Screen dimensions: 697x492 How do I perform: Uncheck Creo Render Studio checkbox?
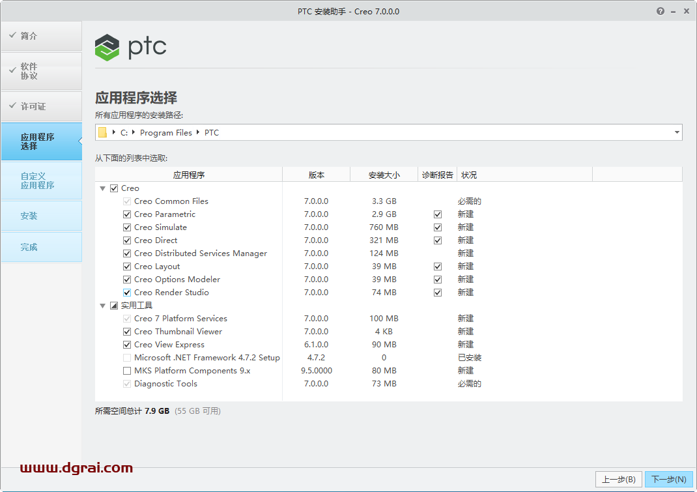[127, 292]
